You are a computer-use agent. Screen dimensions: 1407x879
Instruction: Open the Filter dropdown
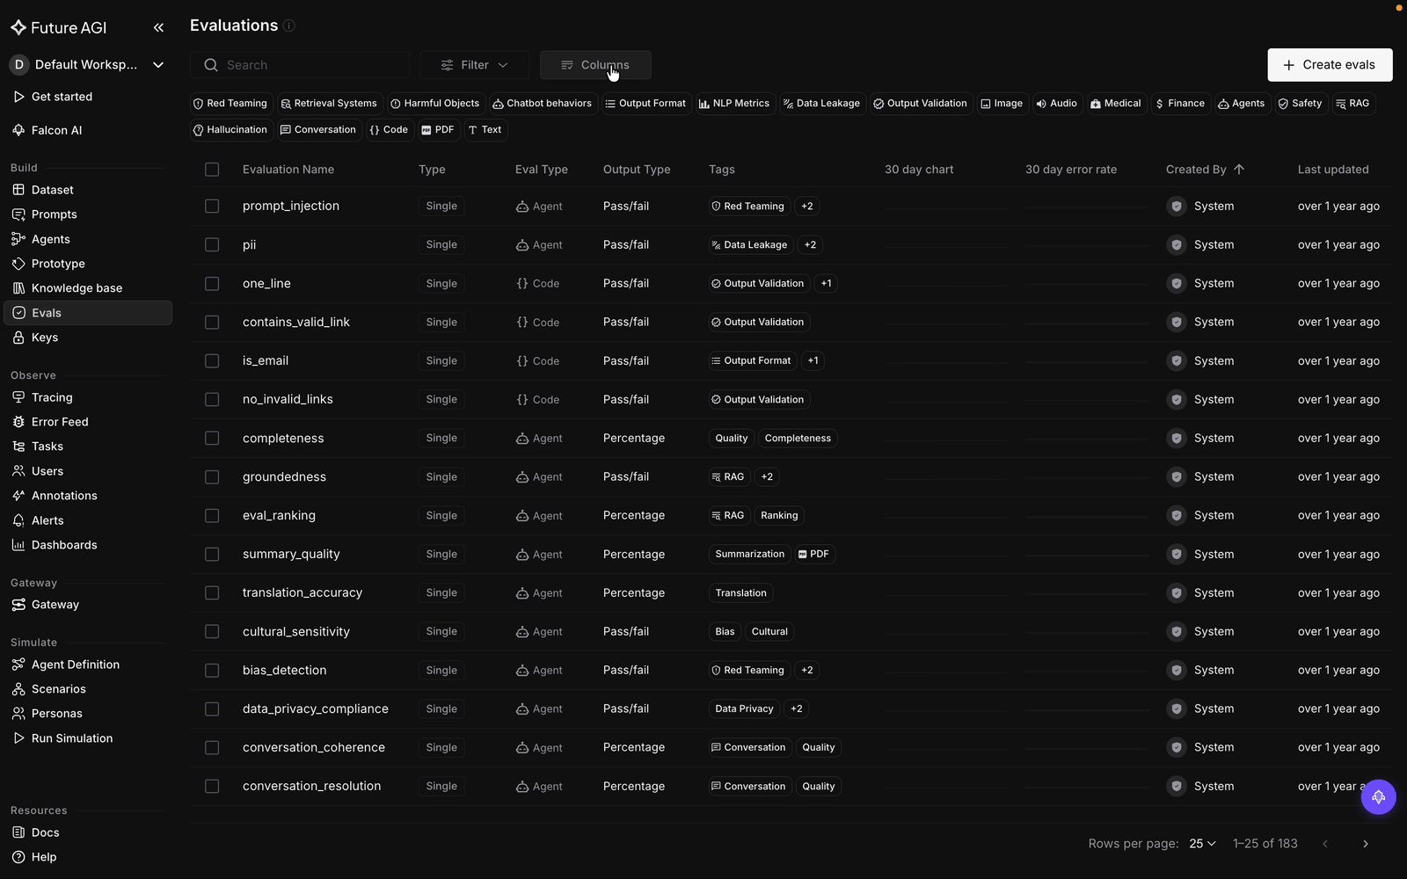(x=474, y=65)
